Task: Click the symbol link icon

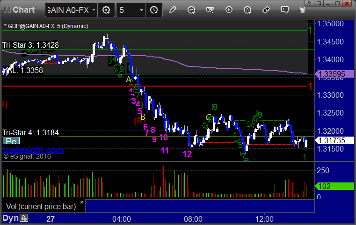Action: click(x=266, y=10)
